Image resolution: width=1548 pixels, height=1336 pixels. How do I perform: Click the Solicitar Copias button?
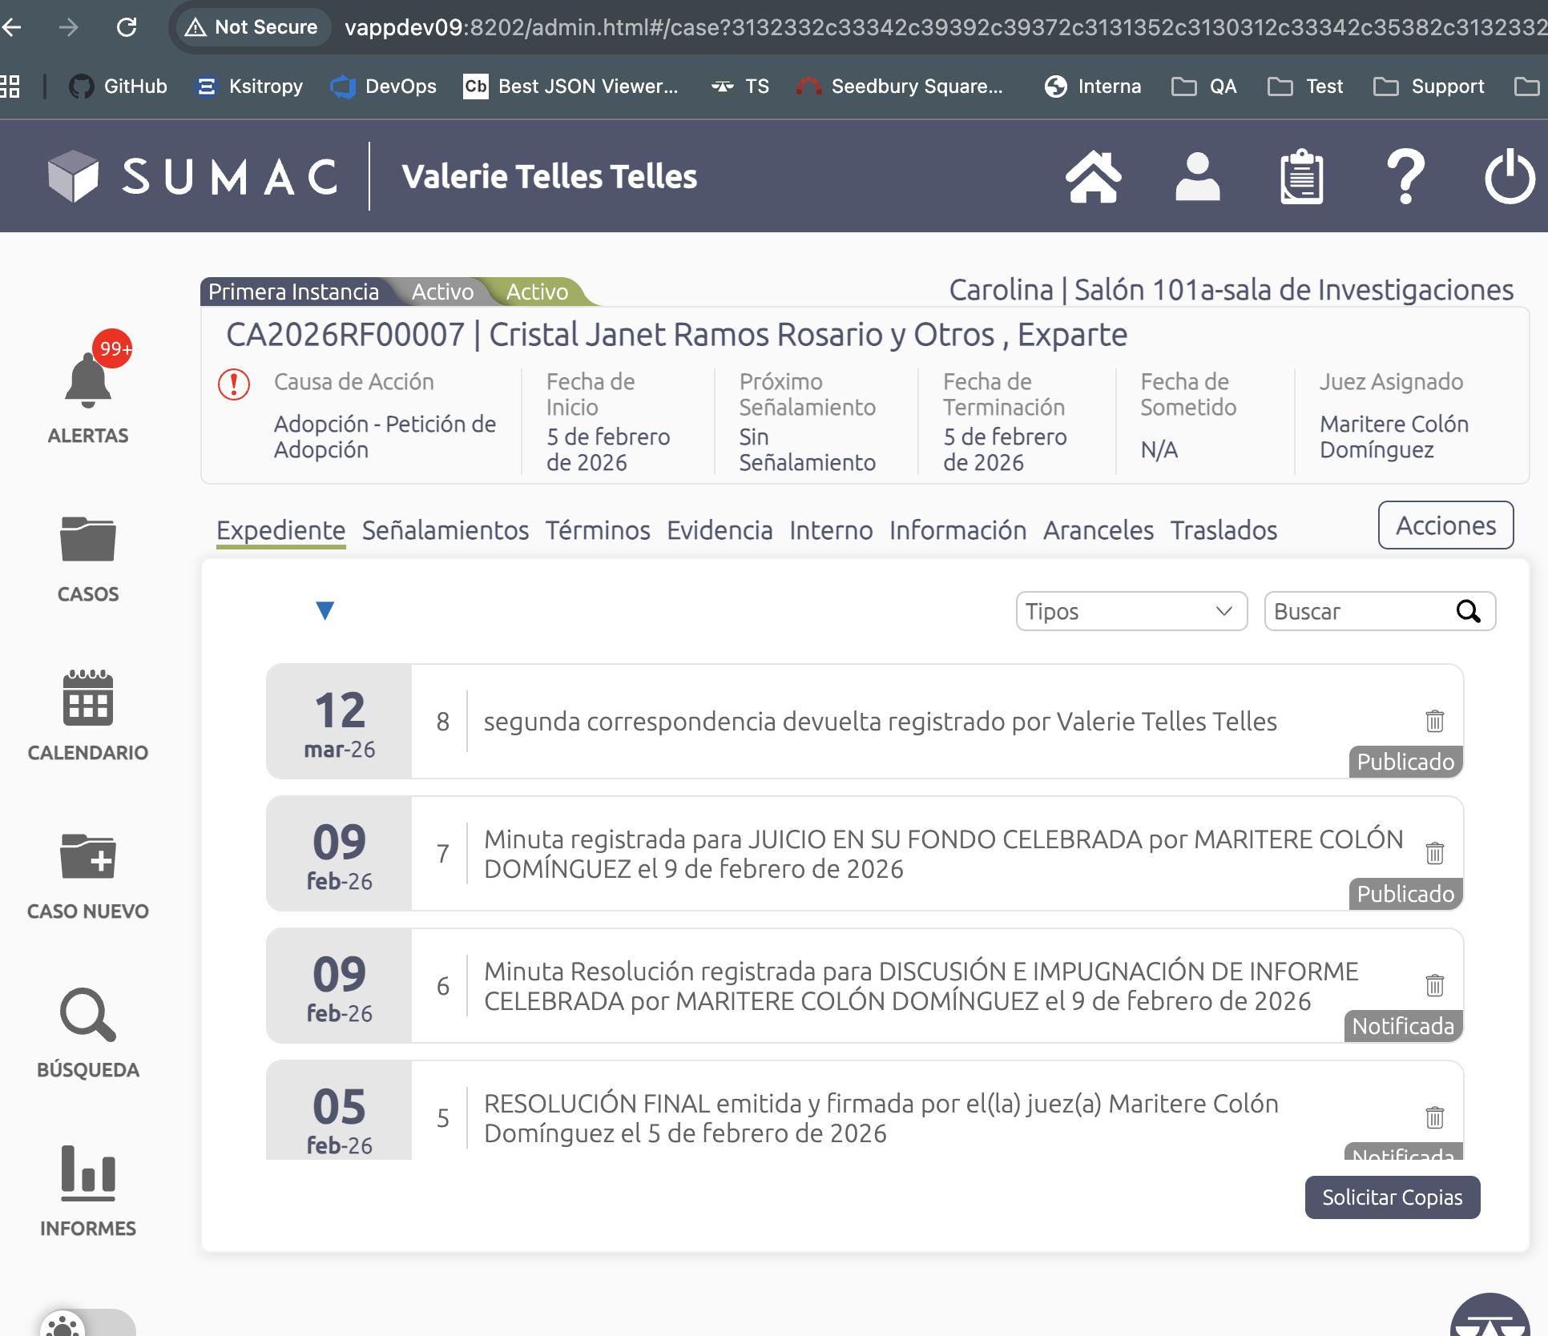pos(1392,1197)
